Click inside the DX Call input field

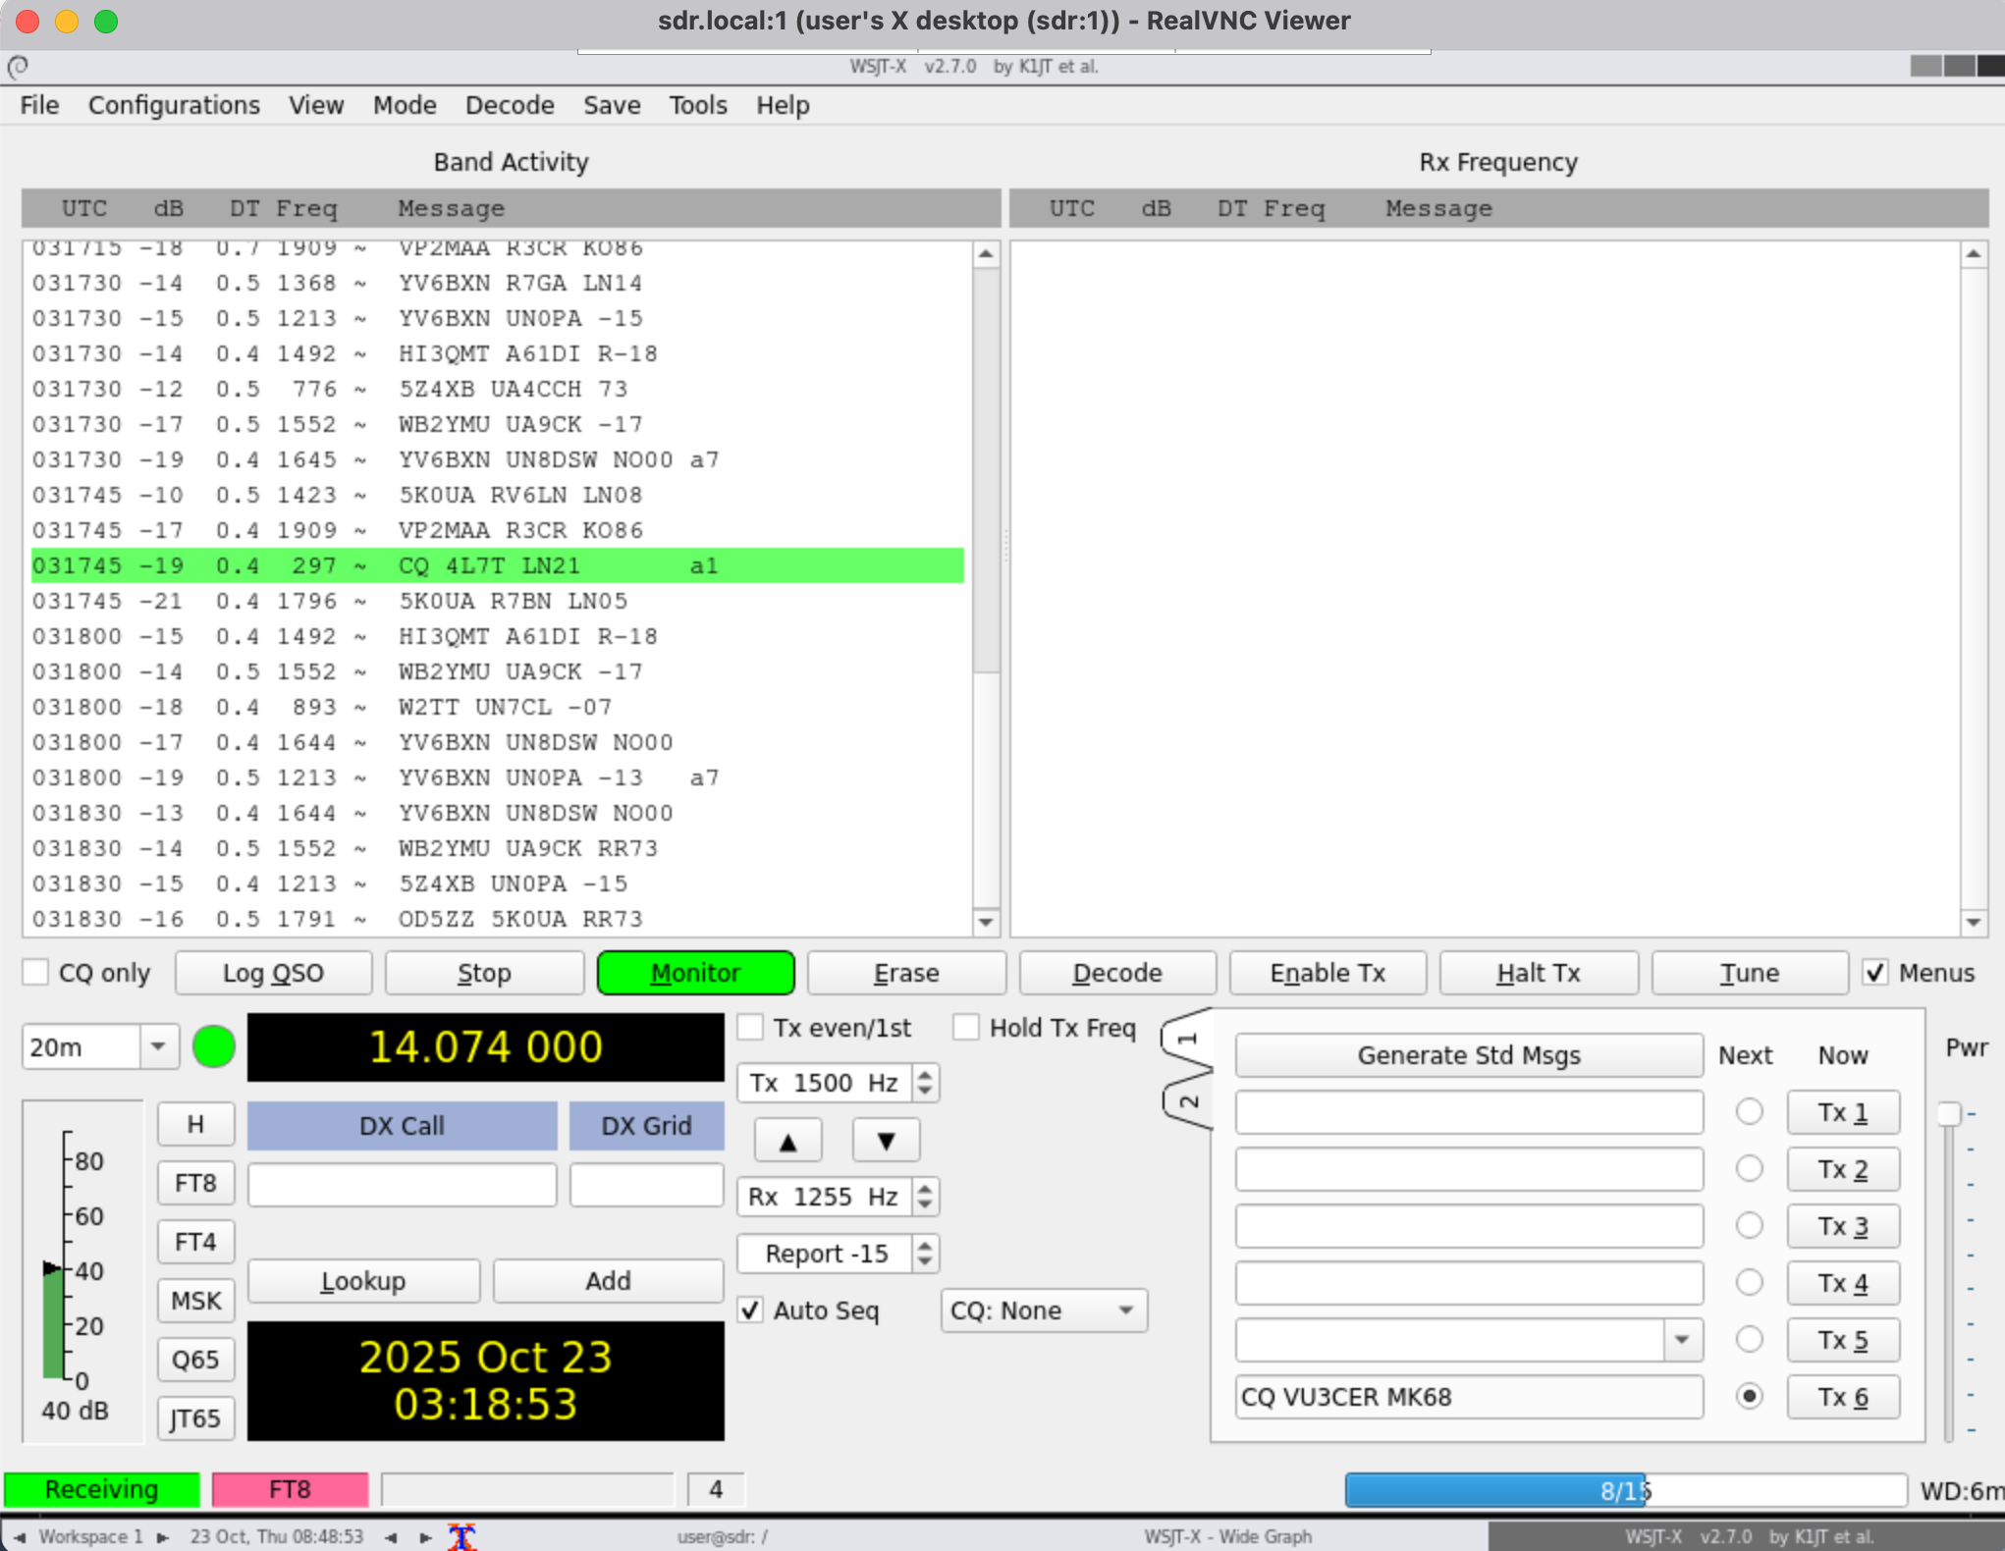(401, 1184)
